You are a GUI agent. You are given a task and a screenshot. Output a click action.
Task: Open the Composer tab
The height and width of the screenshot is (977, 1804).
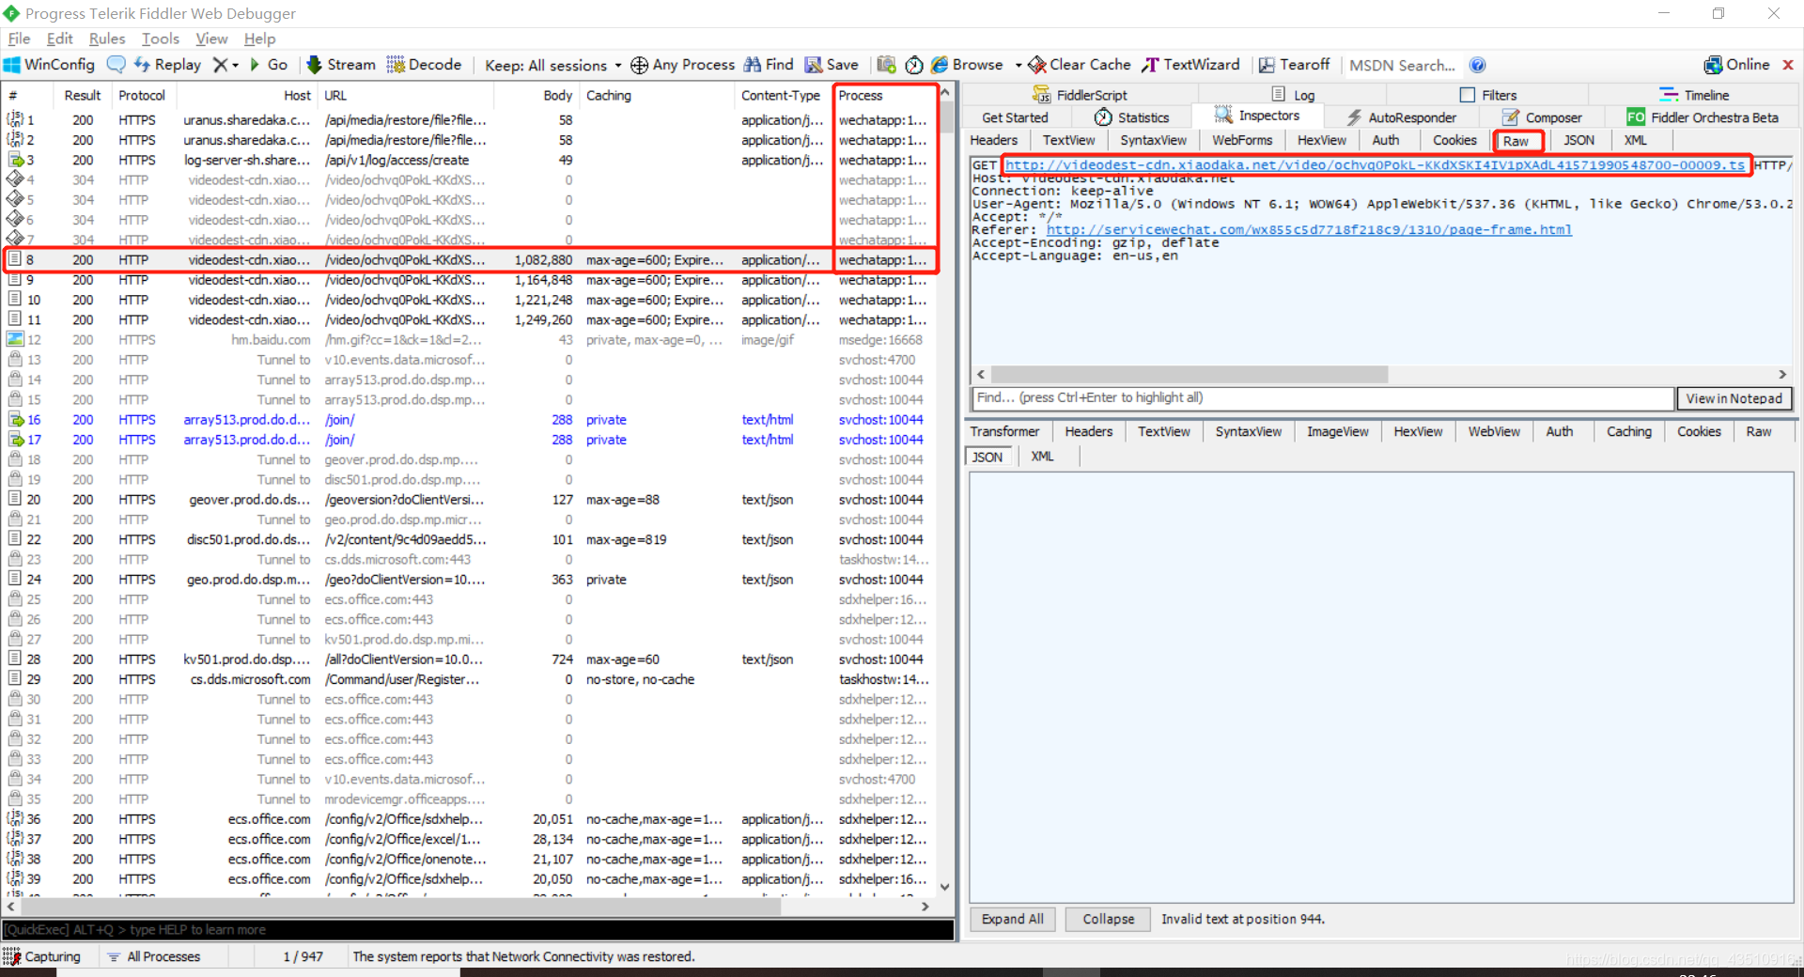(1542, 117)
